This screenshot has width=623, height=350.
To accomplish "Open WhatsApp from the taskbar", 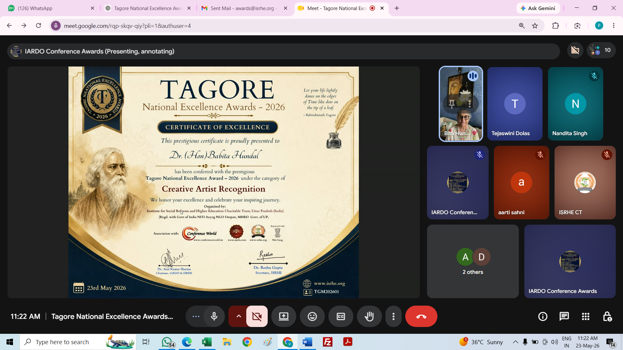I will pos(167,342).
